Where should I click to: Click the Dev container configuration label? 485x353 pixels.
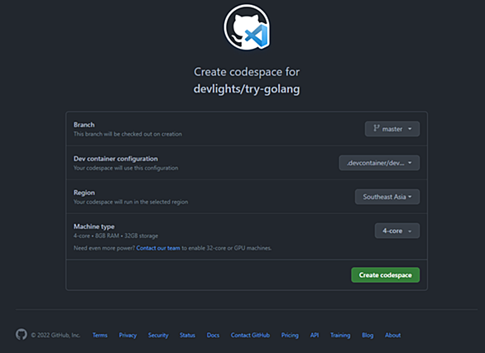pyautogui.click(x=116, y=159)
